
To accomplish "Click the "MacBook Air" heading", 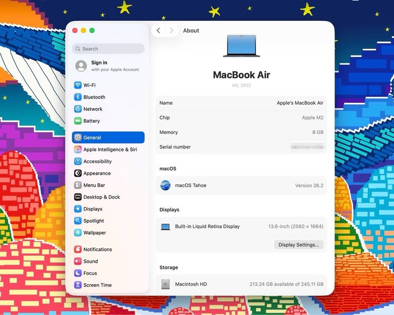I will [x=242, y=75].
